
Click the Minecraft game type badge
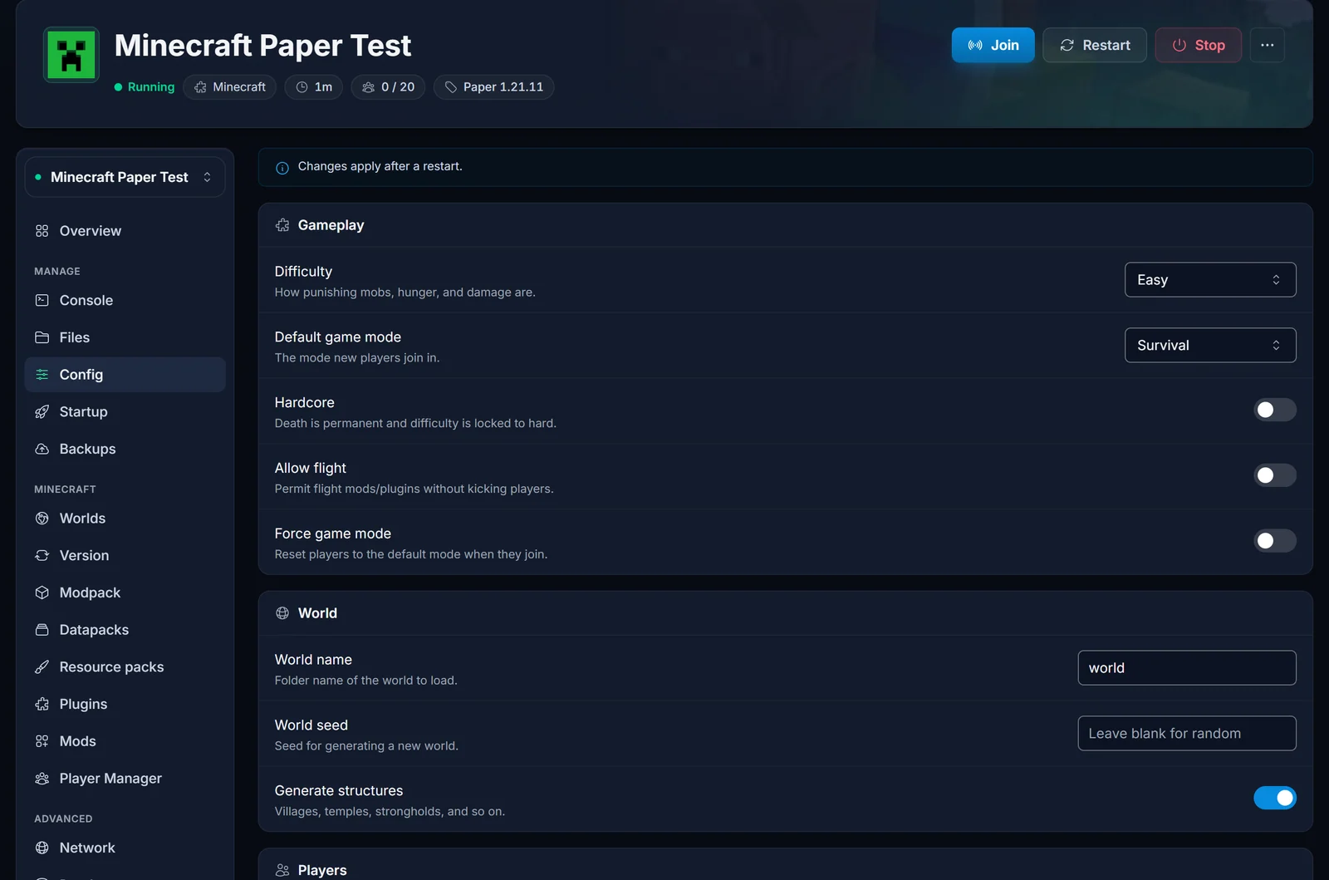[230, 87]
